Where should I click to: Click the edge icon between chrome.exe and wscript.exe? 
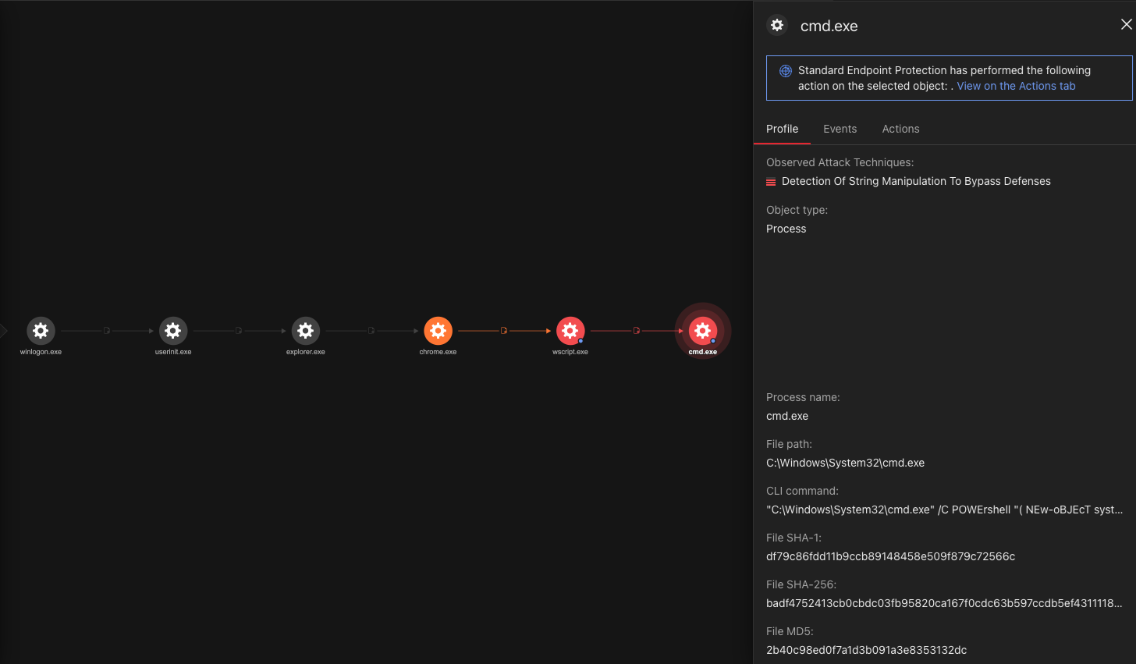click(x=504, y=331)
